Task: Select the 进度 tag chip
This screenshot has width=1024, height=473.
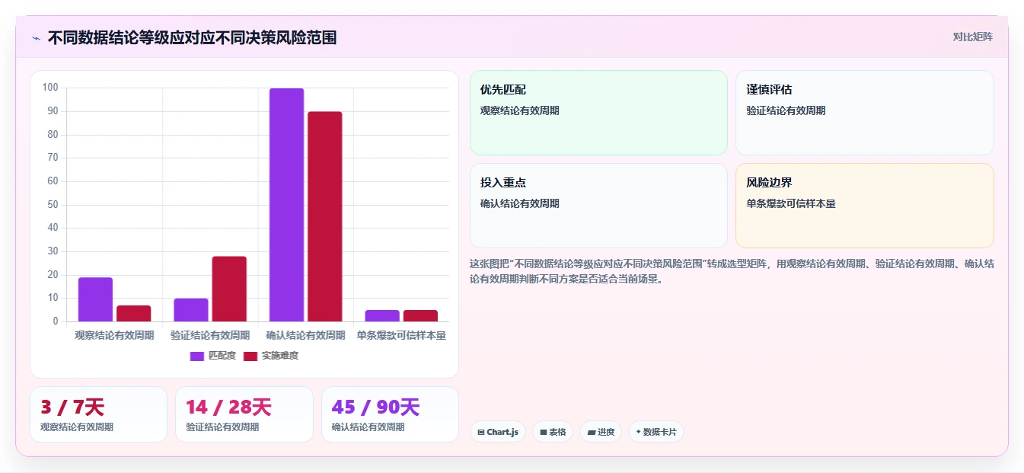Action: click(600, 432)
